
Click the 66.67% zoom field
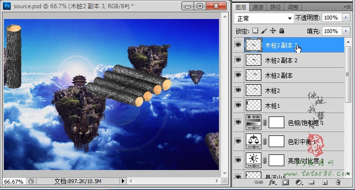(14, 181)
